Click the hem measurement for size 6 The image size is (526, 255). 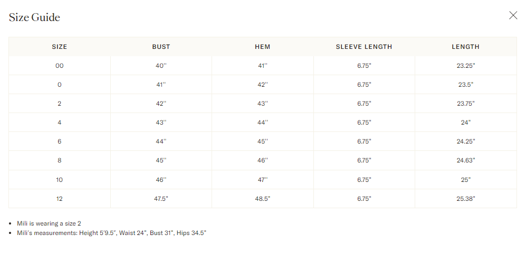tap(262, 141)
